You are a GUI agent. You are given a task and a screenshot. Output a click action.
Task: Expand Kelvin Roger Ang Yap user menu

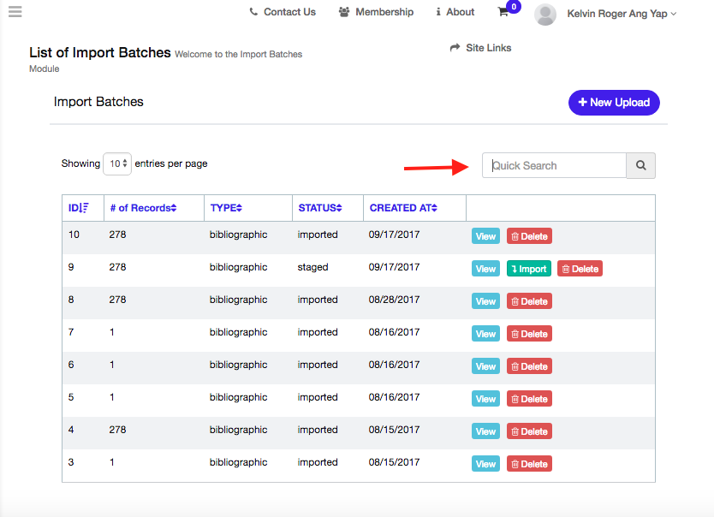coord(622,14)
